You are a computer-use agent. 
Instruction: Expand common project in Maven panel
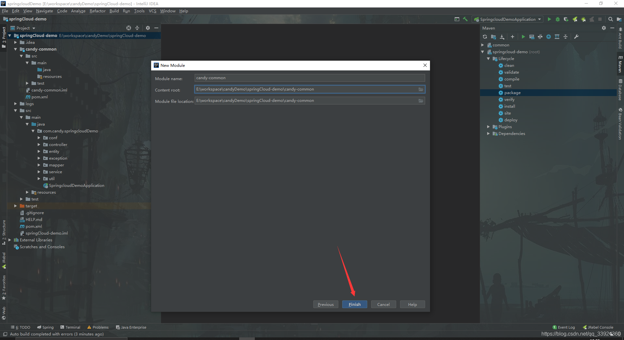[483, 45]
